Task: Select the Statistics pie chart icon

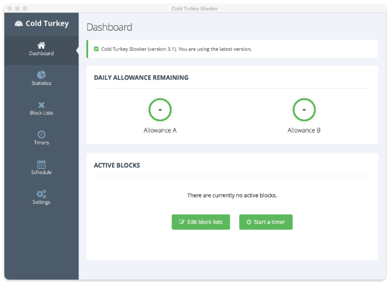Action: [x=41, y=75]
